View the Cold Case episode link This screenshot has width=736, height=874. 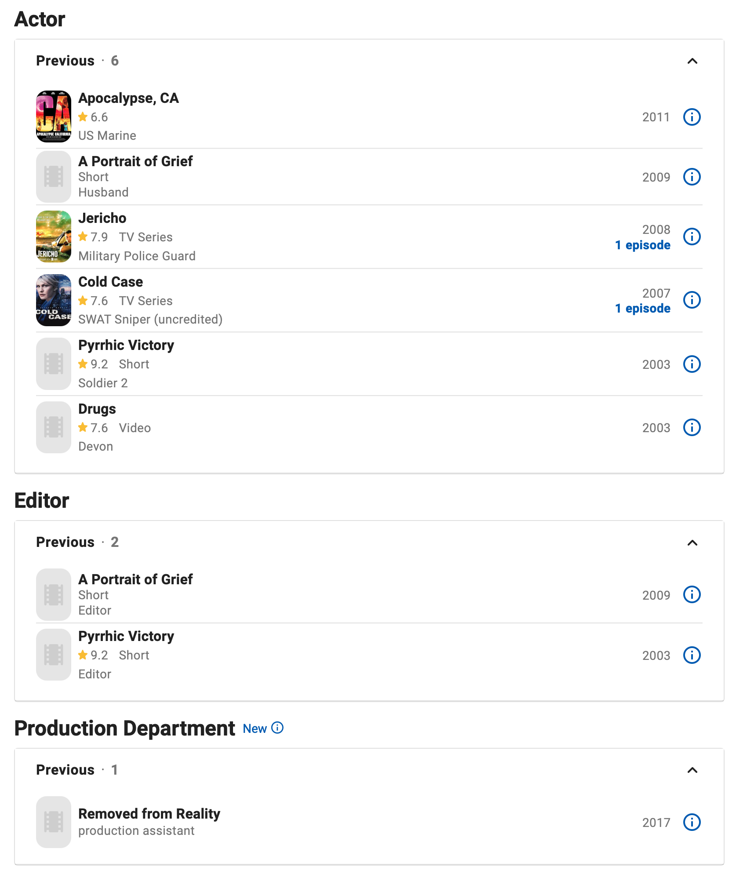(x=642, y=308)
